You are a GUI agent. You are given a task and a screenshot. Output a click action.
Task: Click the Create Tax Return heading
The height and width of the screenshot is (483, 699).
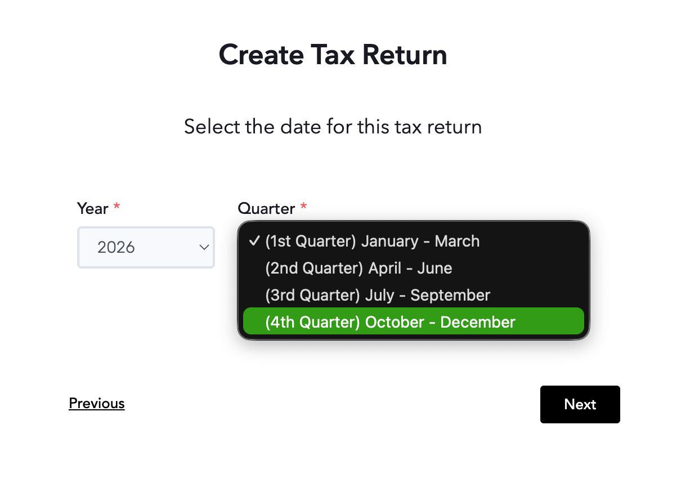(333, 55)
